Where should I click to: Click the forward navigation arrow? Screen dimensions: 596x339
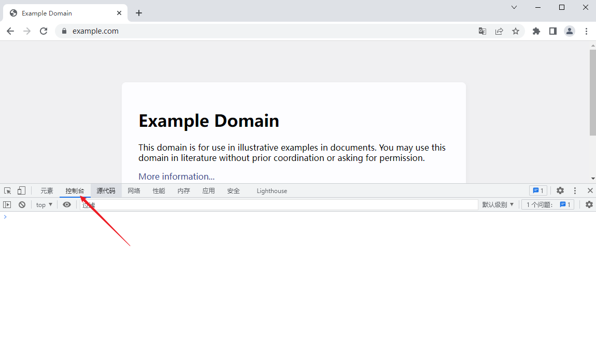pos(27,31)
